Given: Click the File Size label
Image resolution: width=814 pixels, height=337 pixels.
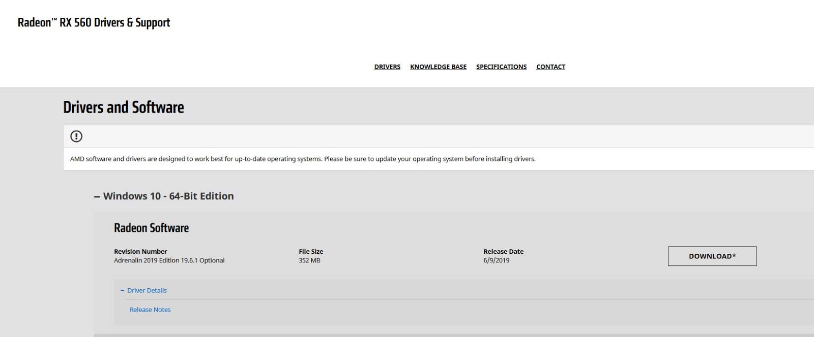Looking at the screenshot, I should click(x=311, y=251).
